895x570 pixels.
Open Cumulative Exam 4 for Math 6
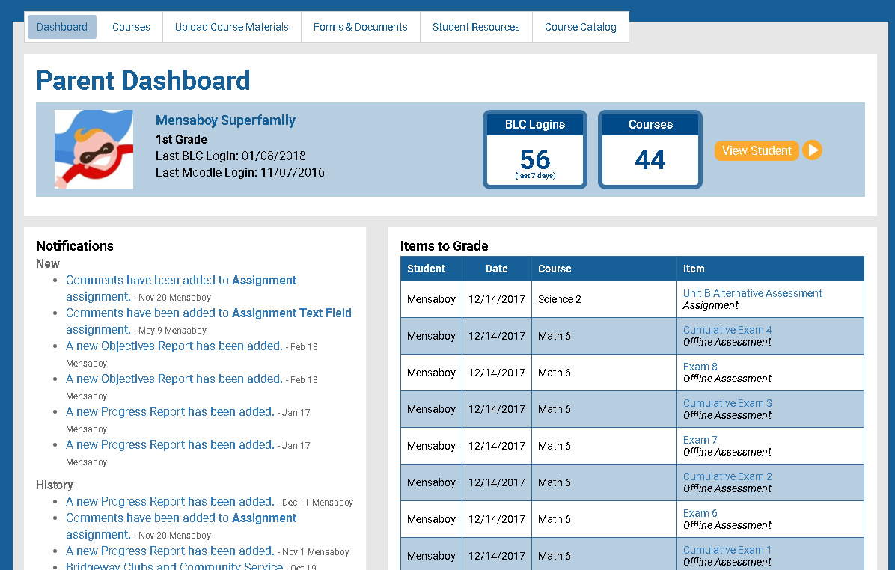727,330
